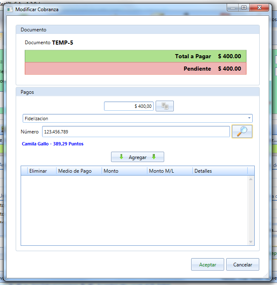
Task: Click the Cancelar button
Action: coord(242,264)
